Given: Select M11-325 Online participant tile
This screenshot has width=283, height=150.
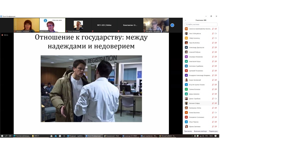Looking at the screenshot, I should point(104,25).
